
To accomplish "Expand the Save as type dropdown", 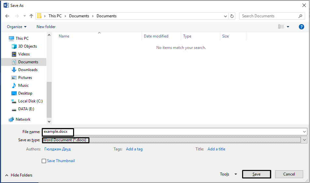I will [304, 140].
